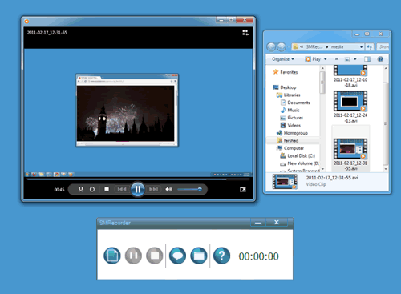The image size is (401, 294).
Task: Open the views dropdown arrow in Explorer
Action: point(355,59)
